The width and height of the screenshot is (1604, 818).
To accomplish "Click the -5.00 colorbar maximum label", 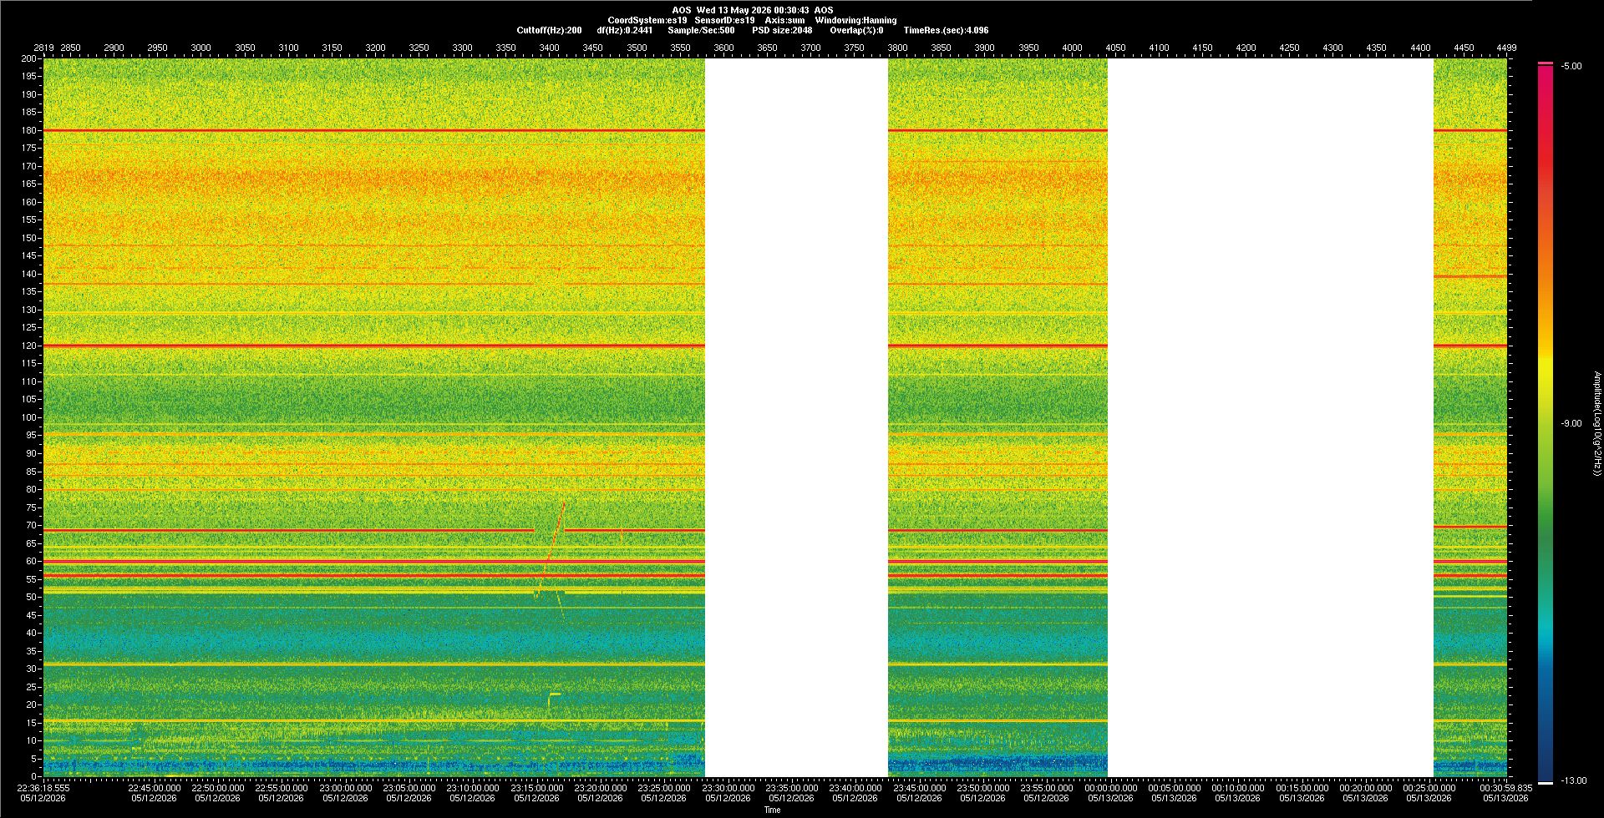I will [1571, 66].
